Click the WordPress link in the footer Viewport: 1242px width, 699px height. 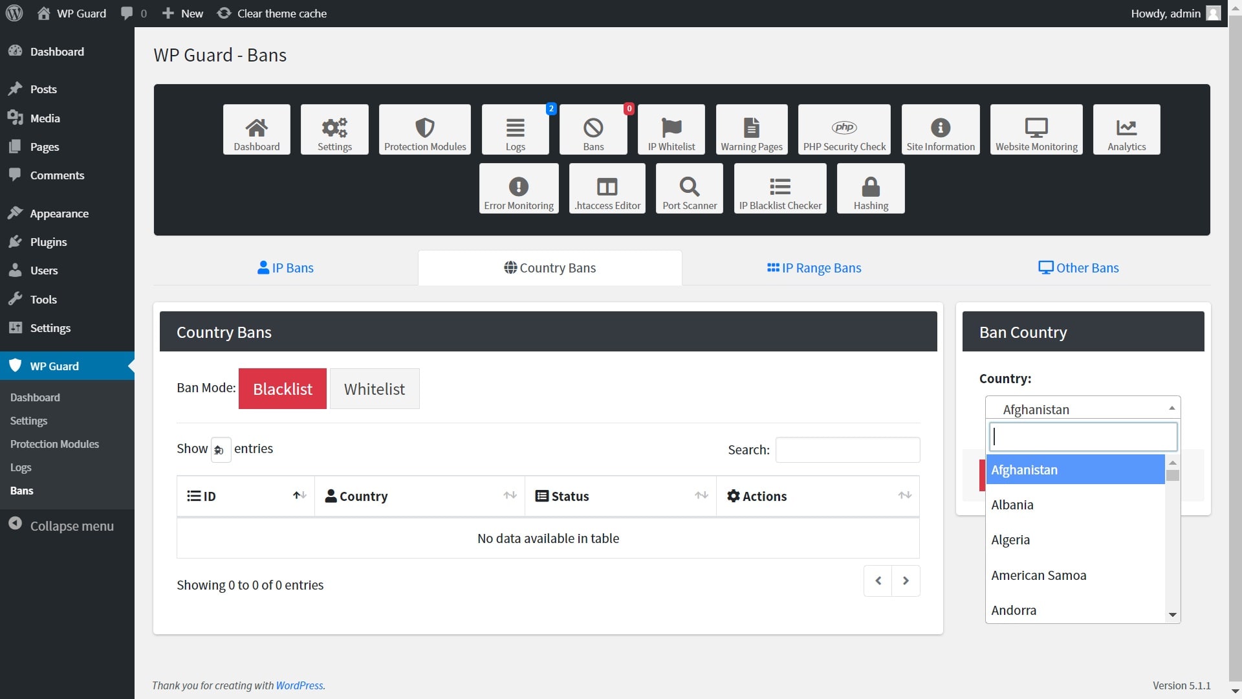pos(300,685)
